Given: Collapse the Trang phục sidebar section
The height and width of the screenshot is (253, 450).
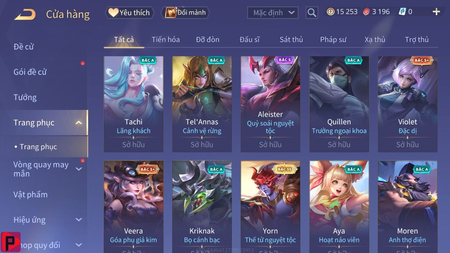Looking at the screenshot, I should 79,123.
